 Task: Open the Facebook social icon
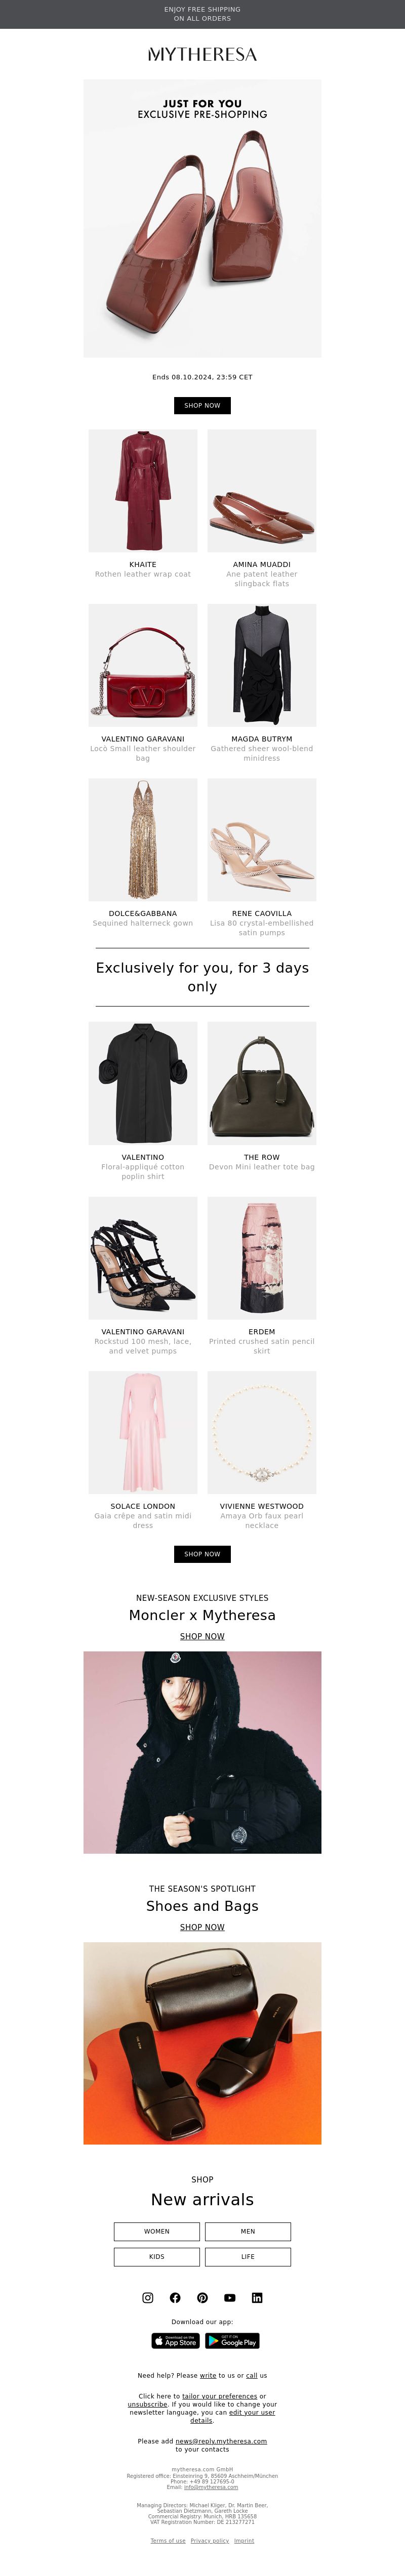point(175,2297)
